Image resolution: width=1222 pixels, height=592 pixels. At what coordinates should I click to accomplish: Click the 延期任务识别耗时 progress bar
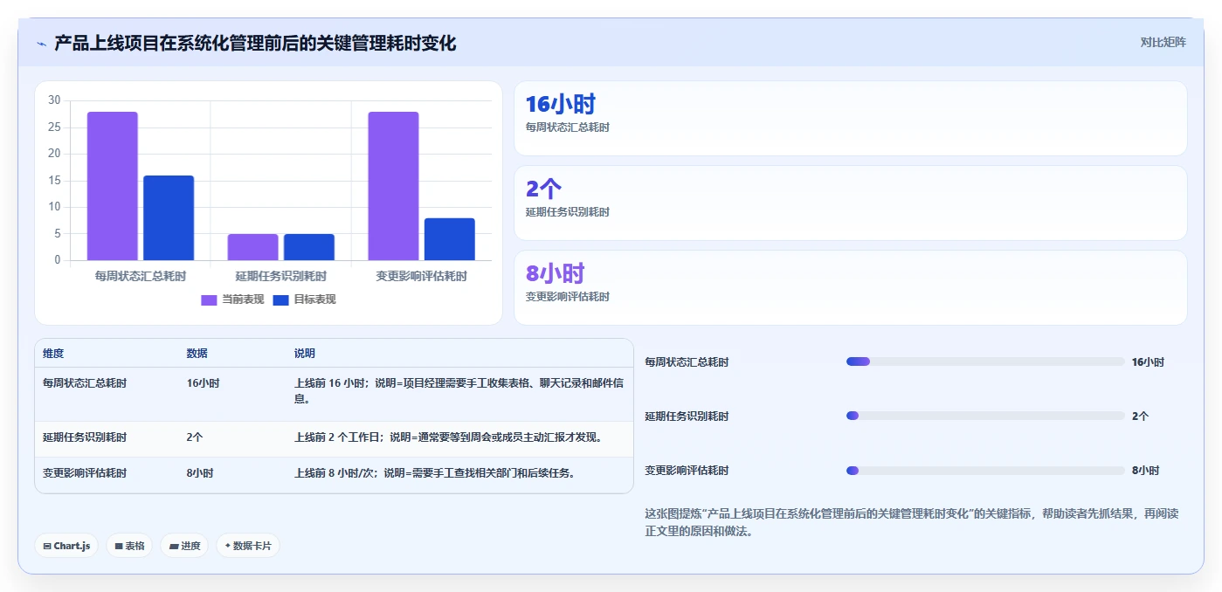985,416
